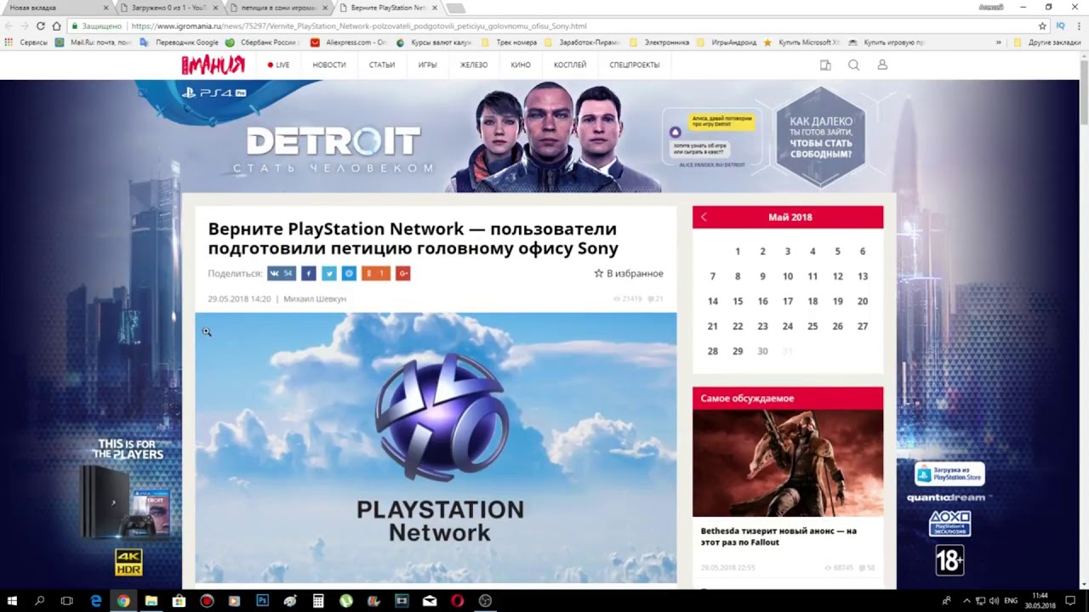The image size is (1089, 612).
Task: Open Task View on taskbar
Action: [x=67, y=601]
